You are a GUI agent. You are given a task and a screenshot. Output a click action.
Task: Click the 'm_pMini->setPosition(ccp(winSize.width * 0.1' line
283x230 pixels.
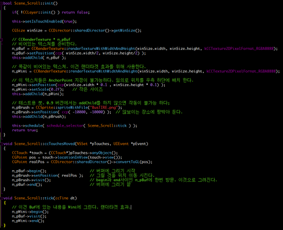[89, 85]
